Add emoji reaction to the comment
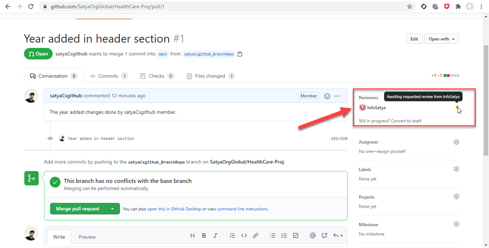The width and height of the screenshot is (489, 248). [327, 96]
